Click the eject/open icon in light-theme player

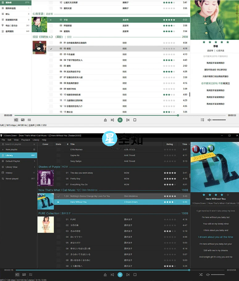(105, 120)
